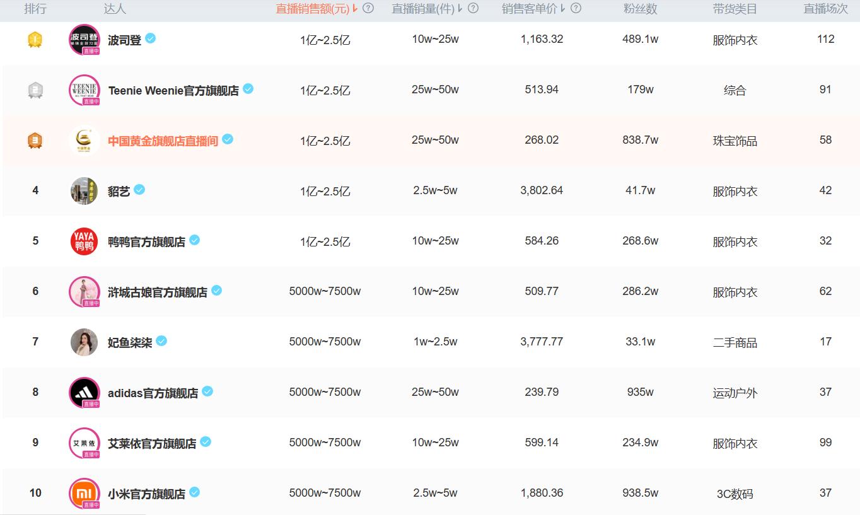Click the verified badge beside adidas官方旗舰店
This screenshot has width=860, height=515.
click(207, 391)
